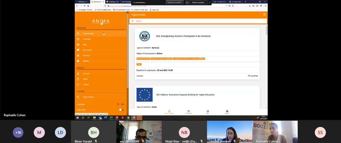Open Firefox from the Windows taskbar
341x143 pixels.
click(x=134, y=118)
